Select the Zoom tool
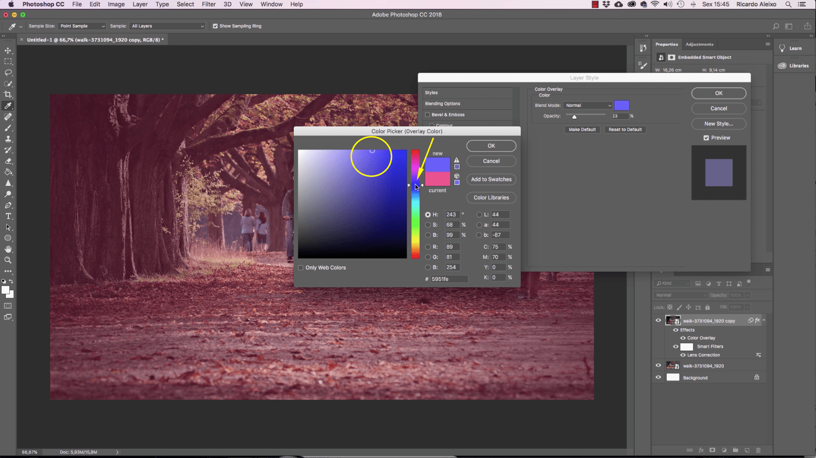 click(8, 260)
